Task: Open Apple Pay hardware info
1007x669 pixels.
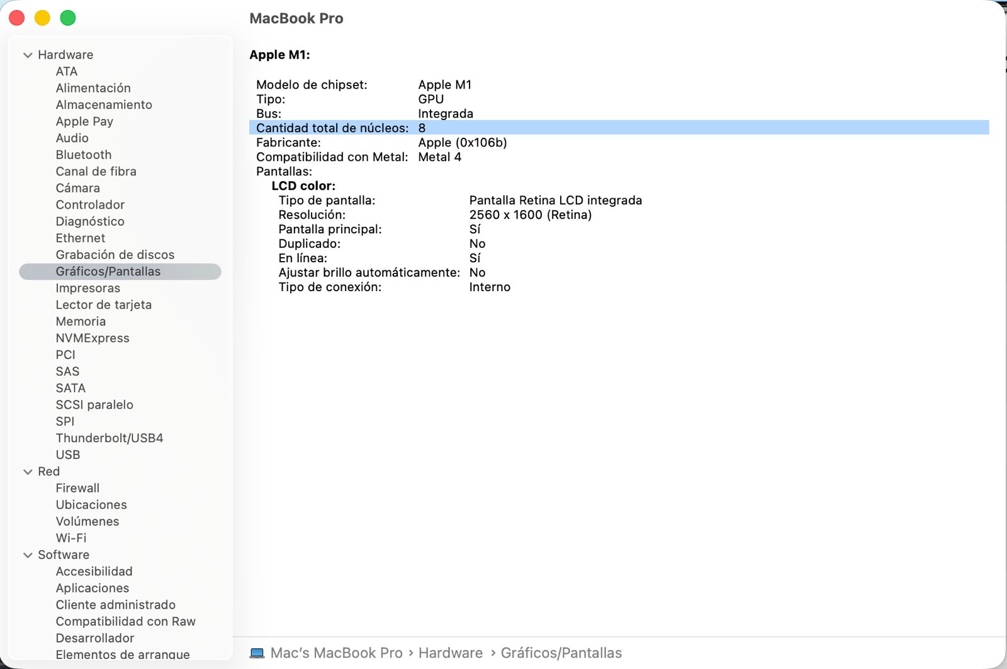Action: (x=84, y=121)
